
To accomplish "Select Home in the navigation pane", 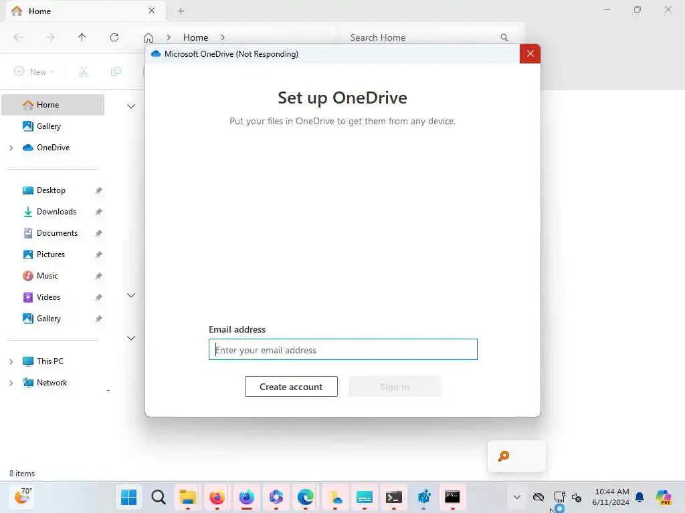I will tap(53, 105).
